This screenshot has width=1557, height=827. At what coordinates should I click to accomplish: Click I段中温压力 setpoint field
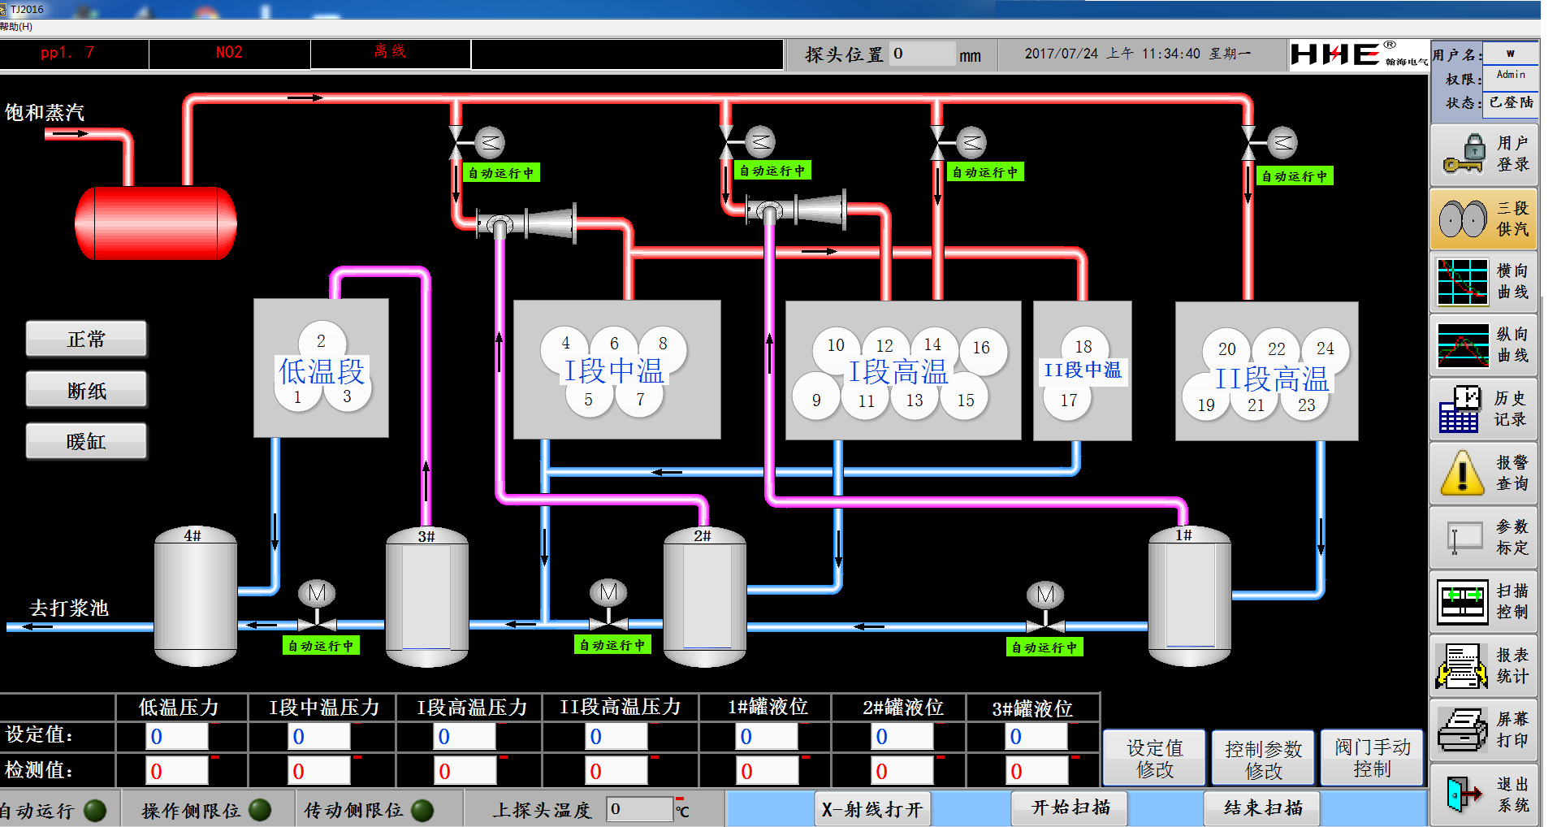[320, 737]
